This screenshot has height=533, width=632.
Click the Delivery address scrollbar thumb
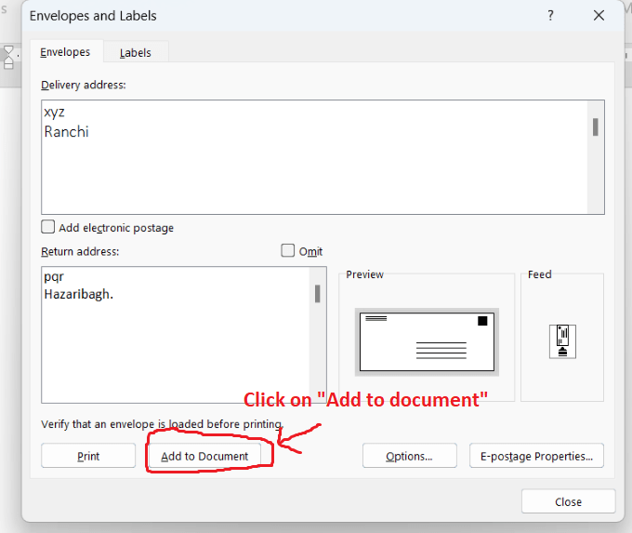point(596,127)
